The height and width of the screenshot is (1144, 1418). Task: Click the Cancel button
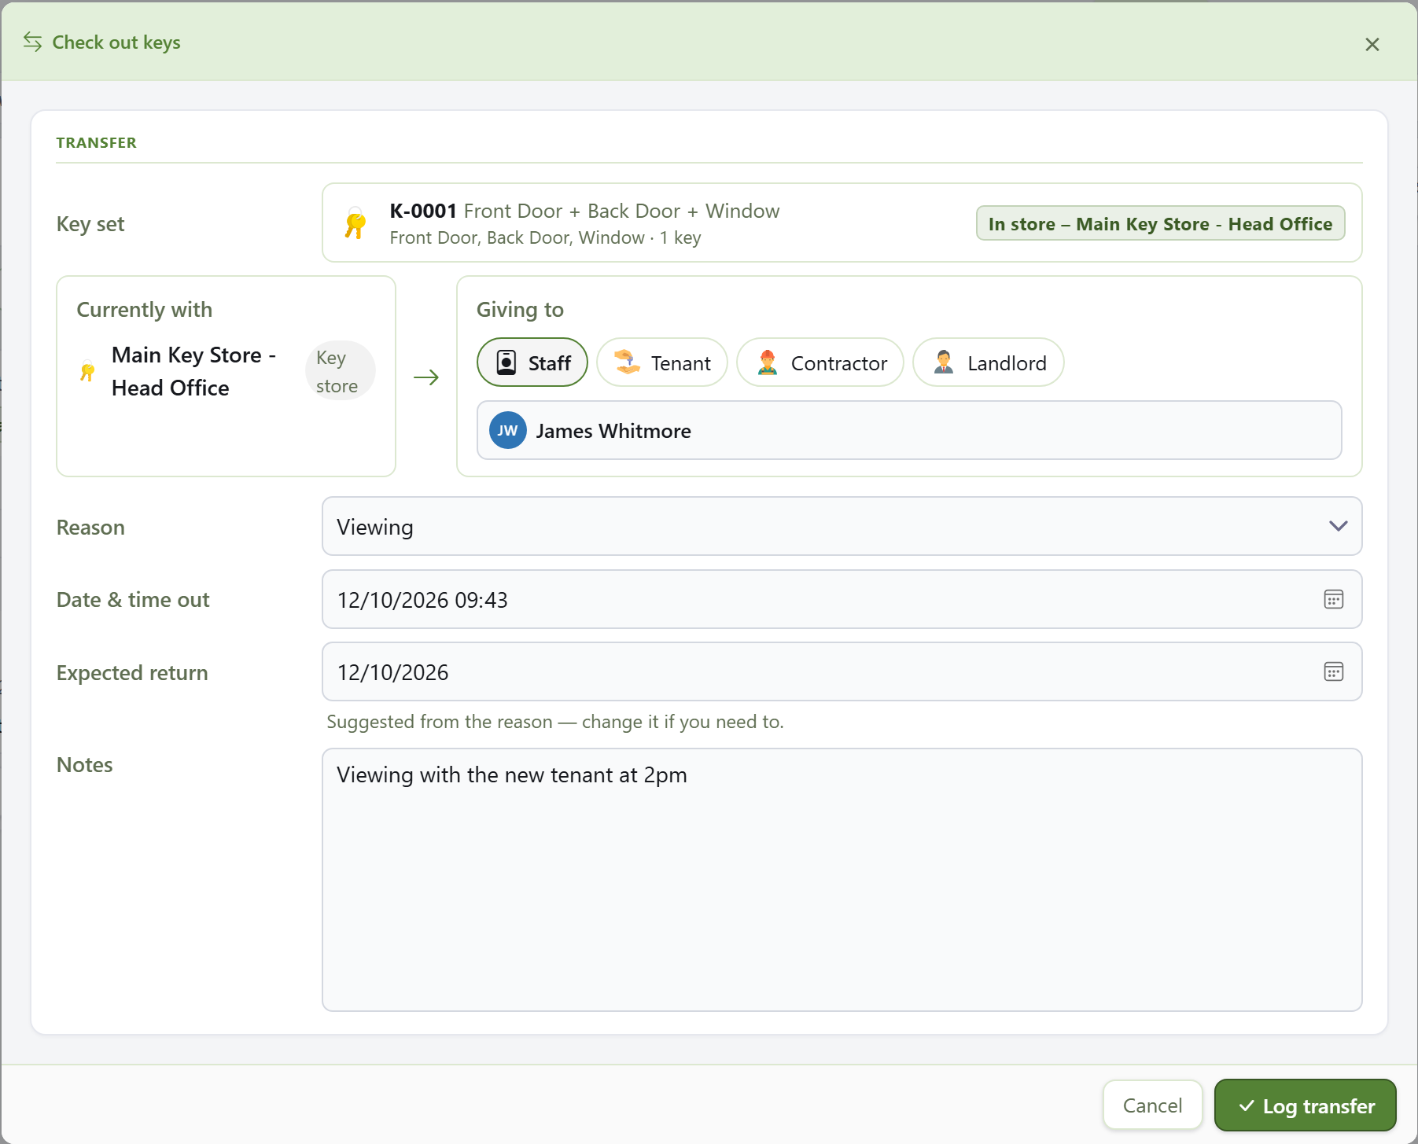[1153, 1105]
